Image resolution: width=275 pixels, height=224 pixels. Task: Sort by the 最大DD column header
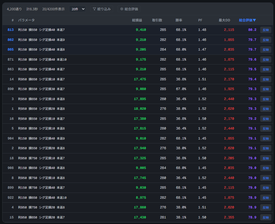(224, 20)
